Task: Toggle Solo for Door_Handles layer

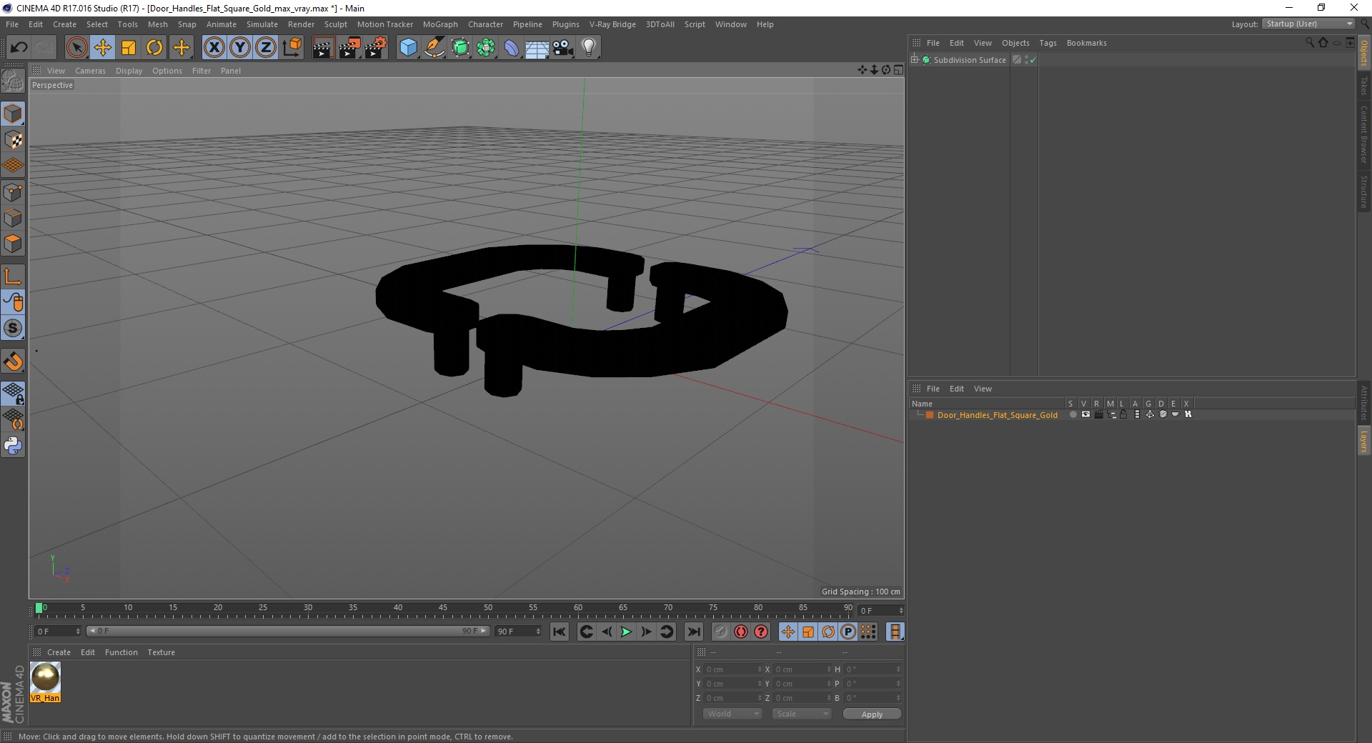Action: click(1073, 414)
